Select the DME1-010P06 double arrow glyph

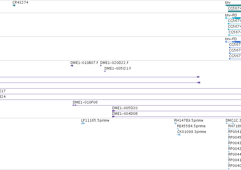(75, 105)
